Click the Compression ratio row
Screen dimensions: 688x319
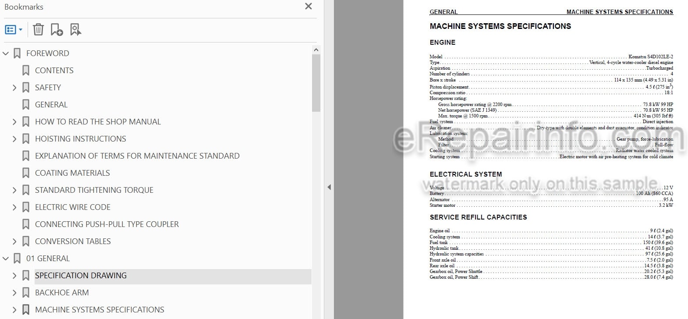pos(551,92)
